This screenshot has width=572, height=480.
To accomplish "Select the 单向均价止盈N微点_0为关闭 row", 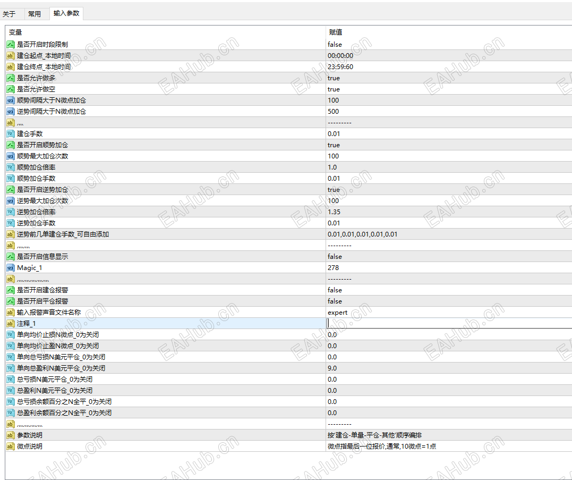I will [x=288, y=346].
